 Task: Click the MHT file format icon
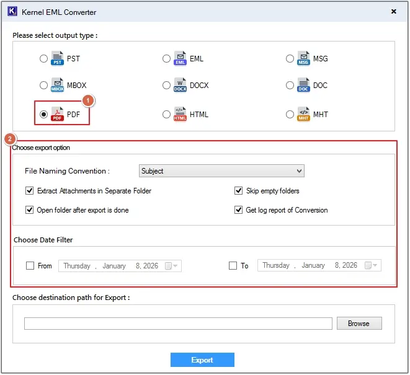coord(303,114)
